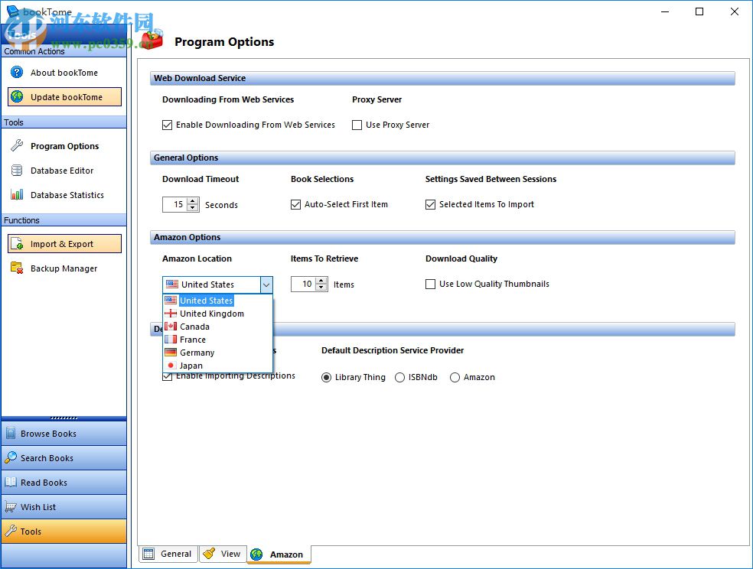Enable Use Low Quality Thumbnails checkbox
The image size is (753, 569).
coord(430,284)
